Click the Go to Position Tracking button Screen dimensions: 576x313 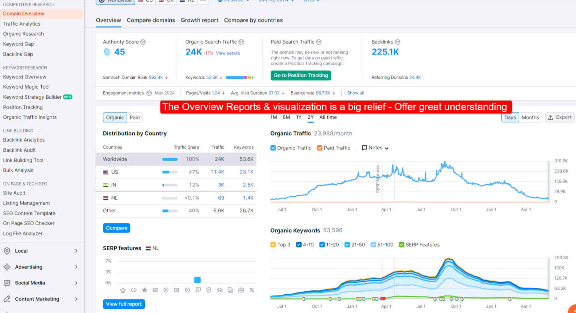point(300,75)
